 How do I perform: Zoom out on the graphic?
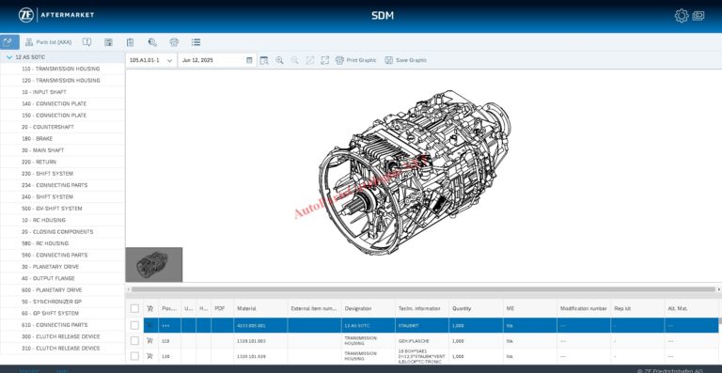294,60
